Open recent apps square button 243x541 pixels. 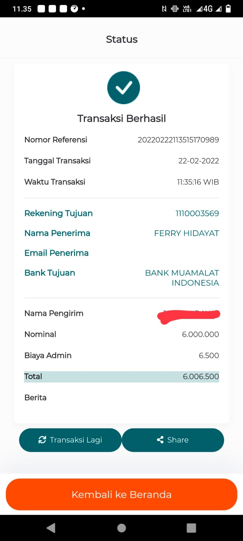coord(191,528)
